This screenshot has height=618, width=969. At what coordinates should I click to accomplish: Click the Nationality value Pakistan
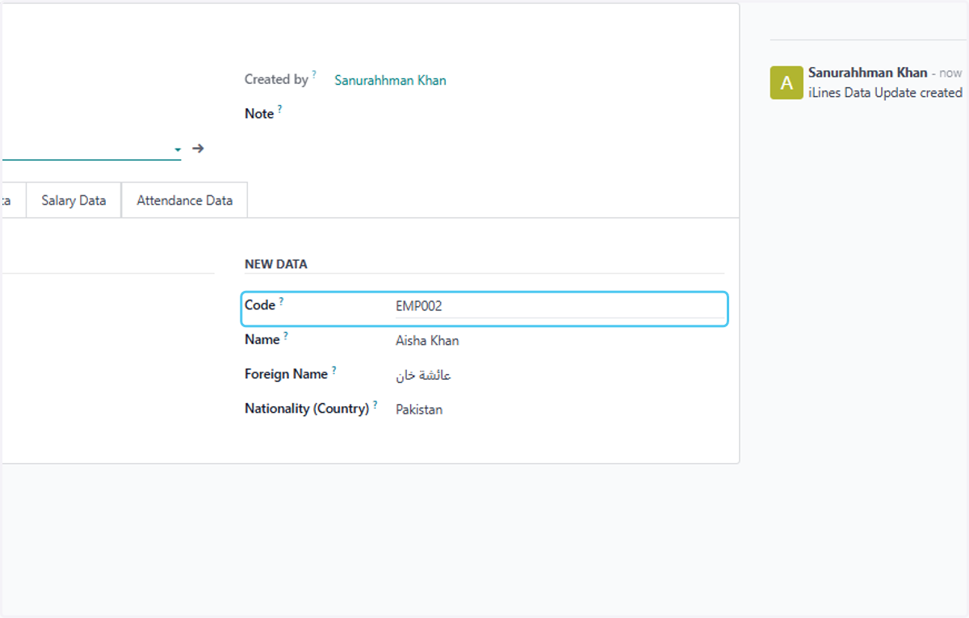[419, 410]
